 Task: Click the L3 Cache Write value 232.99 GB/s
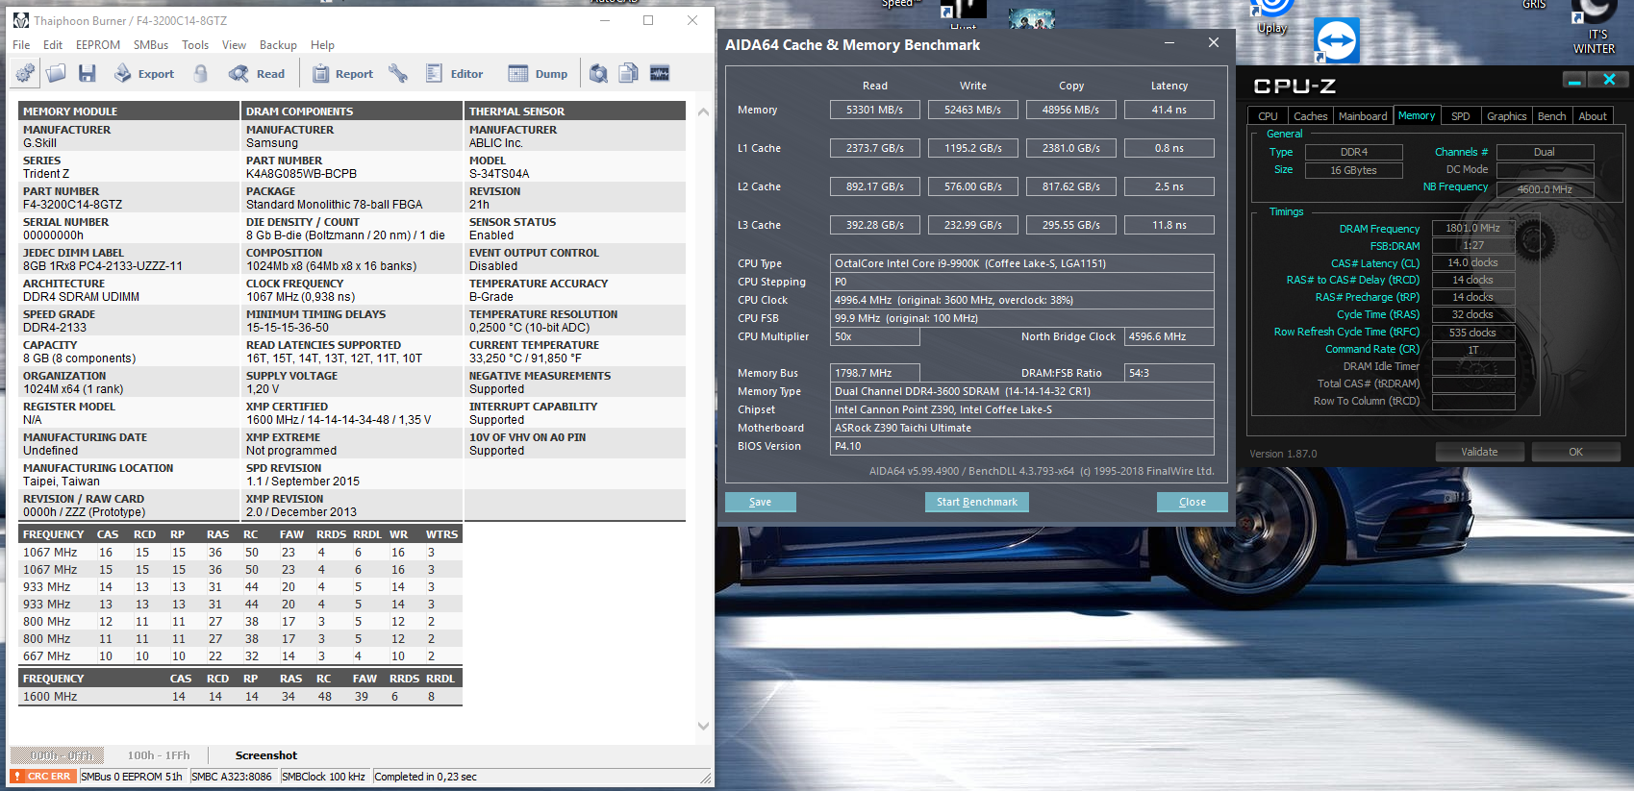click(x=973, y=225)
